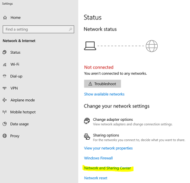Open Network and Sharing Center link
The image size is (190, 183).
[107, 168]
